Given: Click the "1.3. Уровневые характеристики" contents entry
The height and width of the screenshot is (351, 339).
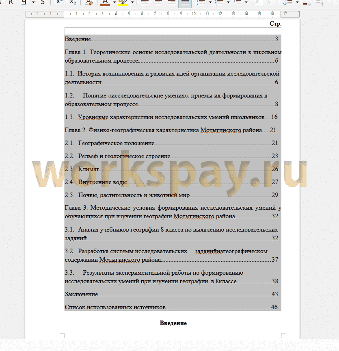Looking at the screenshot, I should click(x=171, y=117).
